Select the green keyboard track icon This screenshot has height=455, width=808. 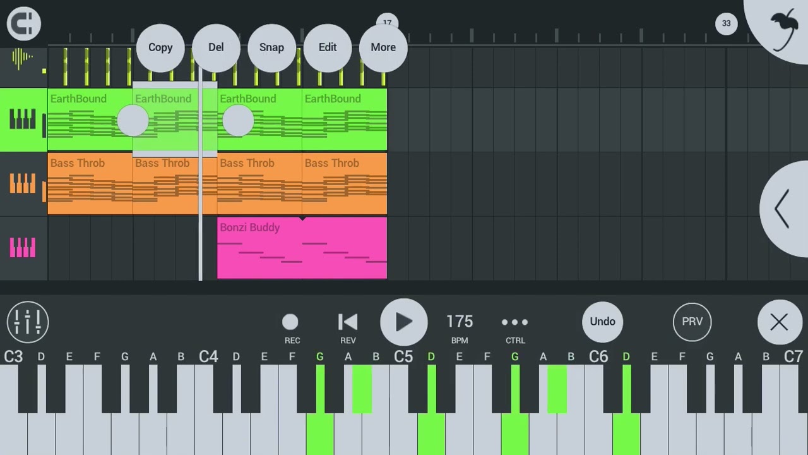22,119
